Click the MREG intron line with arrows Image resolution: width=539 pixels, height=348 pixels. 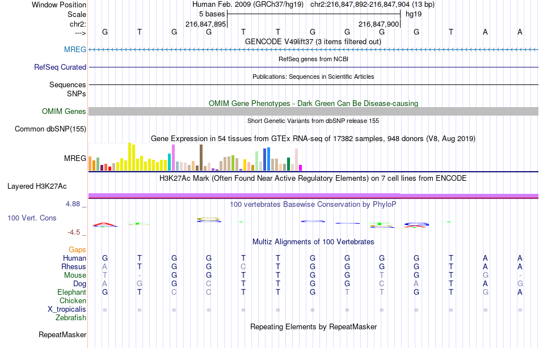pos(313,49)
